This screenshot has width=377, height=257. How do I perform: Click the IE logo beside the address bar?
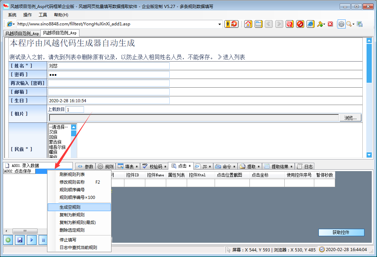pos(10,24)
